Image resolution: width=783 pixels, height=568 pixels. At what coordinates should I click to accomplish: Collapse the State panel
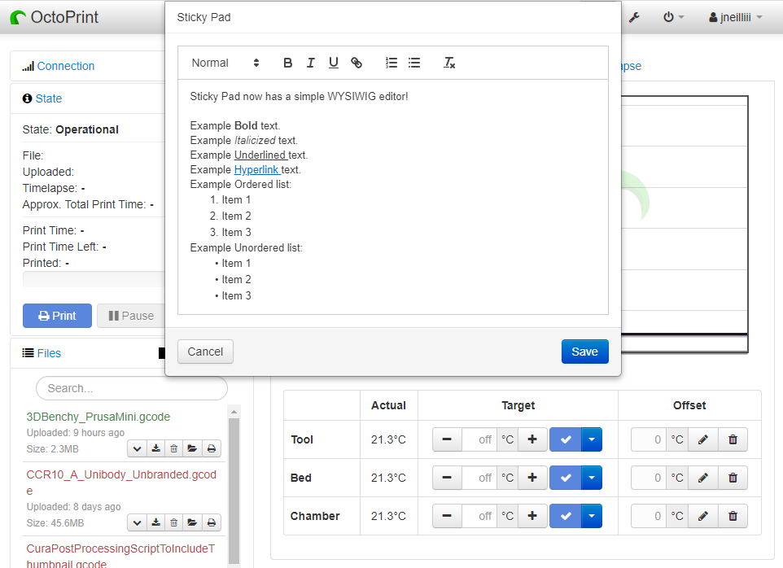pos(49,98)
